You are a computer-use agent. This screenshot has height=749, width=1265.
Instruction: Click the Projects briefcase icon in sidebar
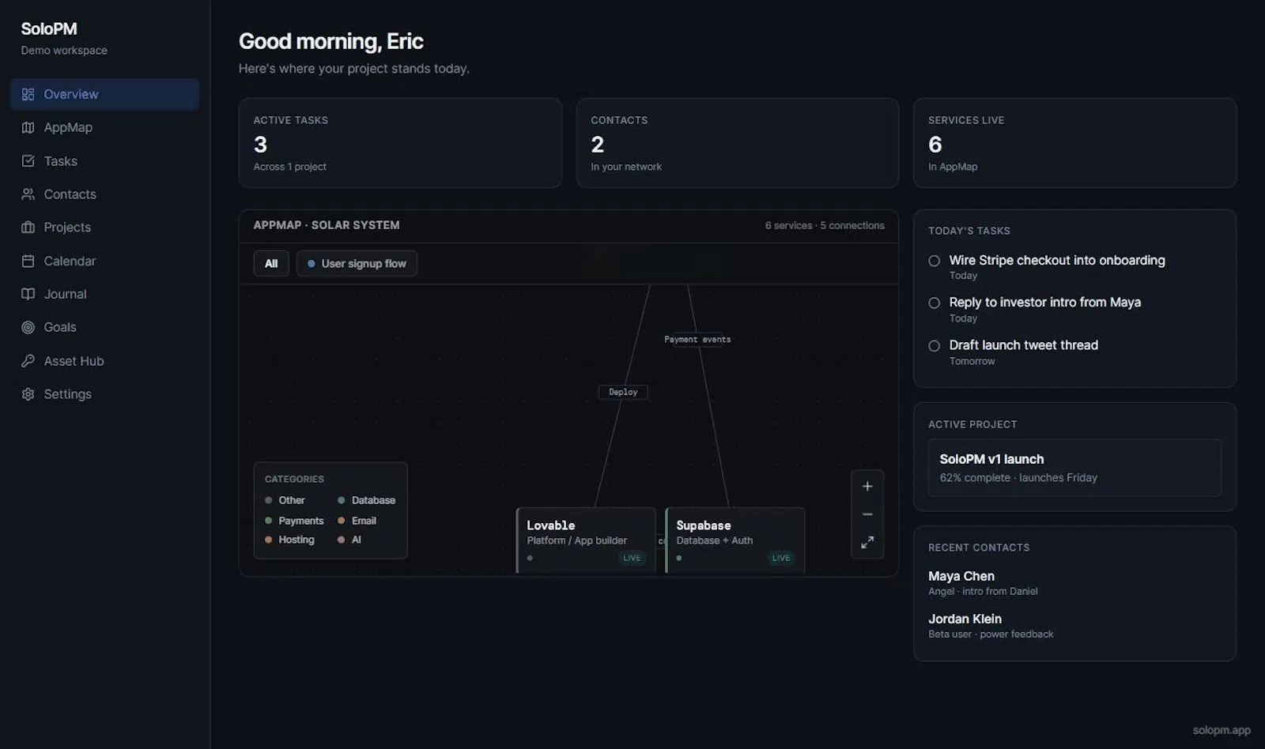pos(28,228)
